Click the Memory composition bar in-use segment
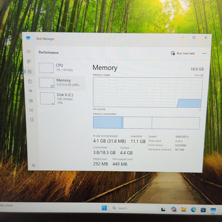 click(x=108, y=122)
